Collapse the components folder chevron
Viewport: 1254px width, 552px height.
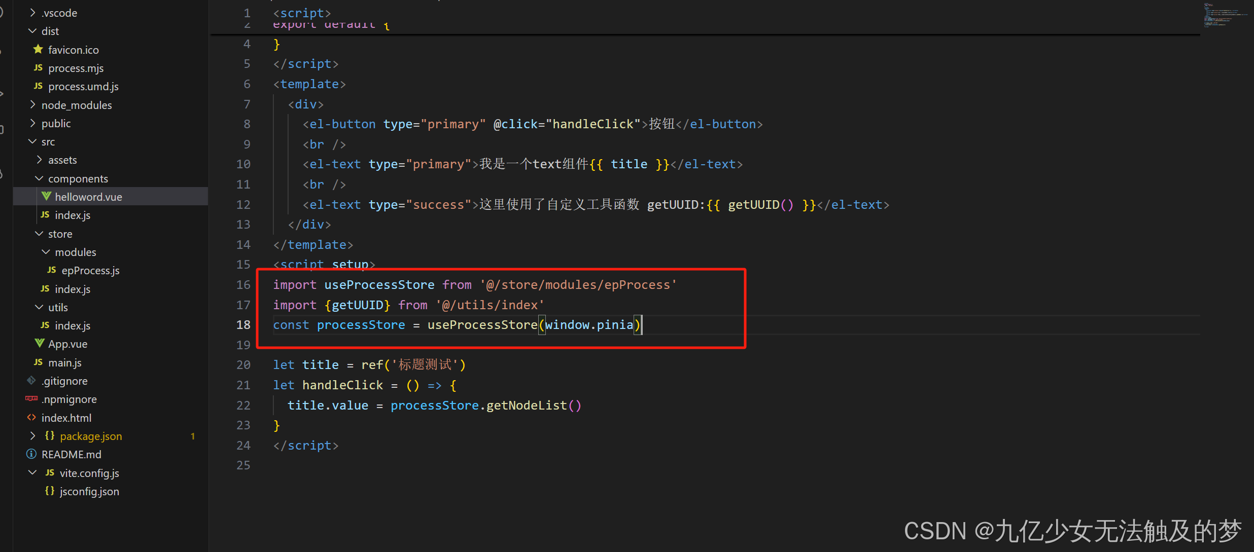pyautogui.click(x=39, y=178)
